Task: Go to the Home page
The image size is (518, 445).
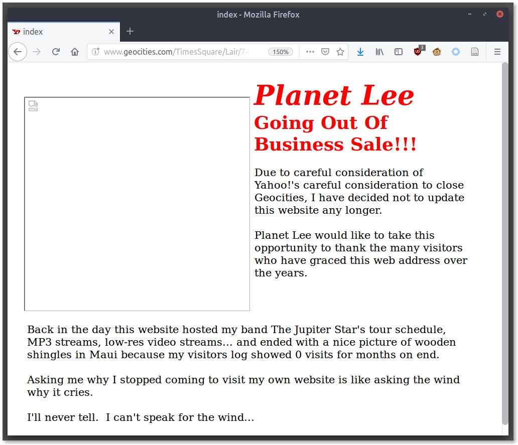Action: click(75, 52)
